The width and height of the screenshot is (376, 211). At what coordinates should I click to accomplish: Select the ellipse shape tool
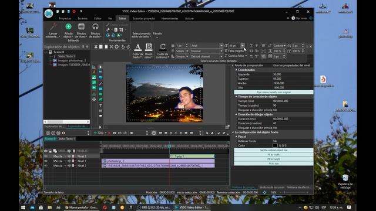[x=100, y=94]
